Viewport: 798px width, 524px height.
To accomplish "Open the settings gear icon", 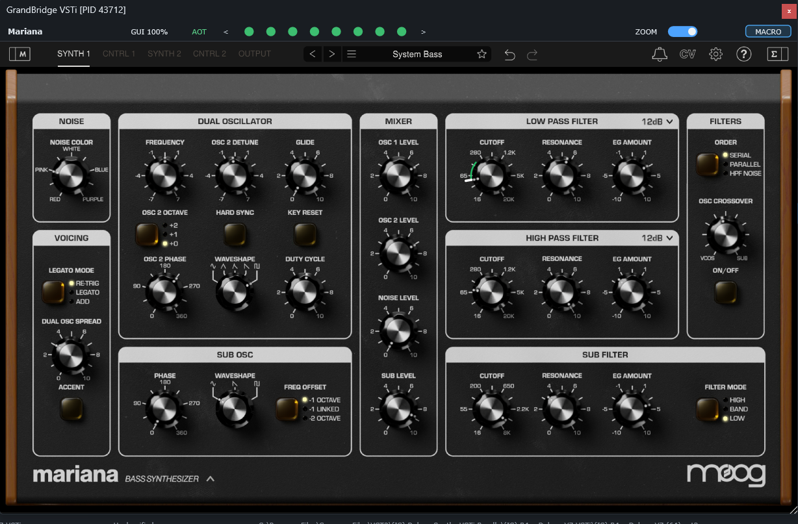I will coord(716,55).
